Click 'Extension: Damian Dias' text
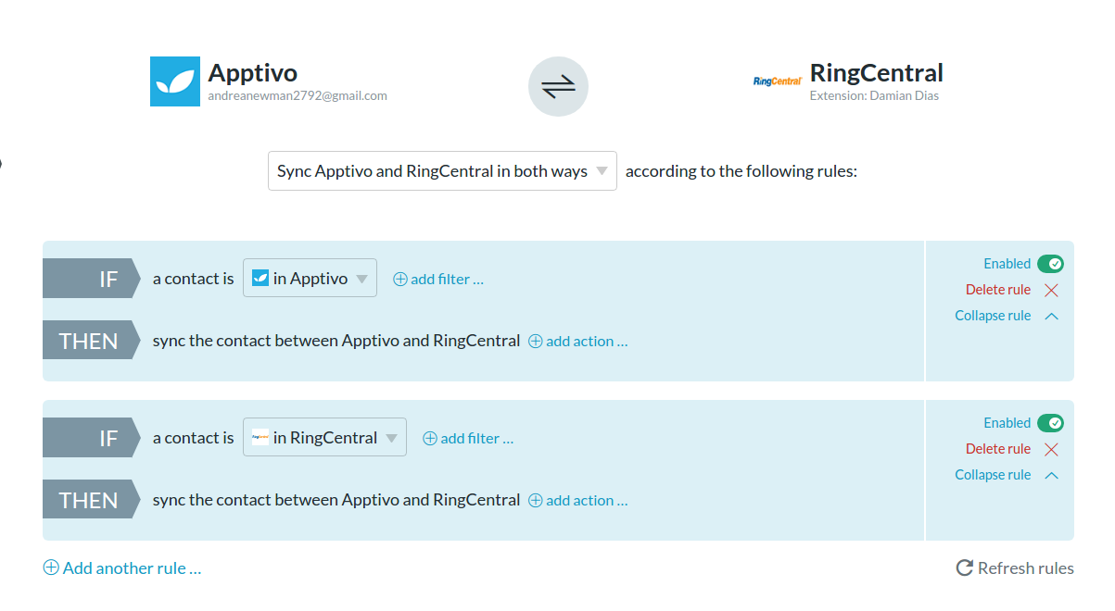 point(874,95)
